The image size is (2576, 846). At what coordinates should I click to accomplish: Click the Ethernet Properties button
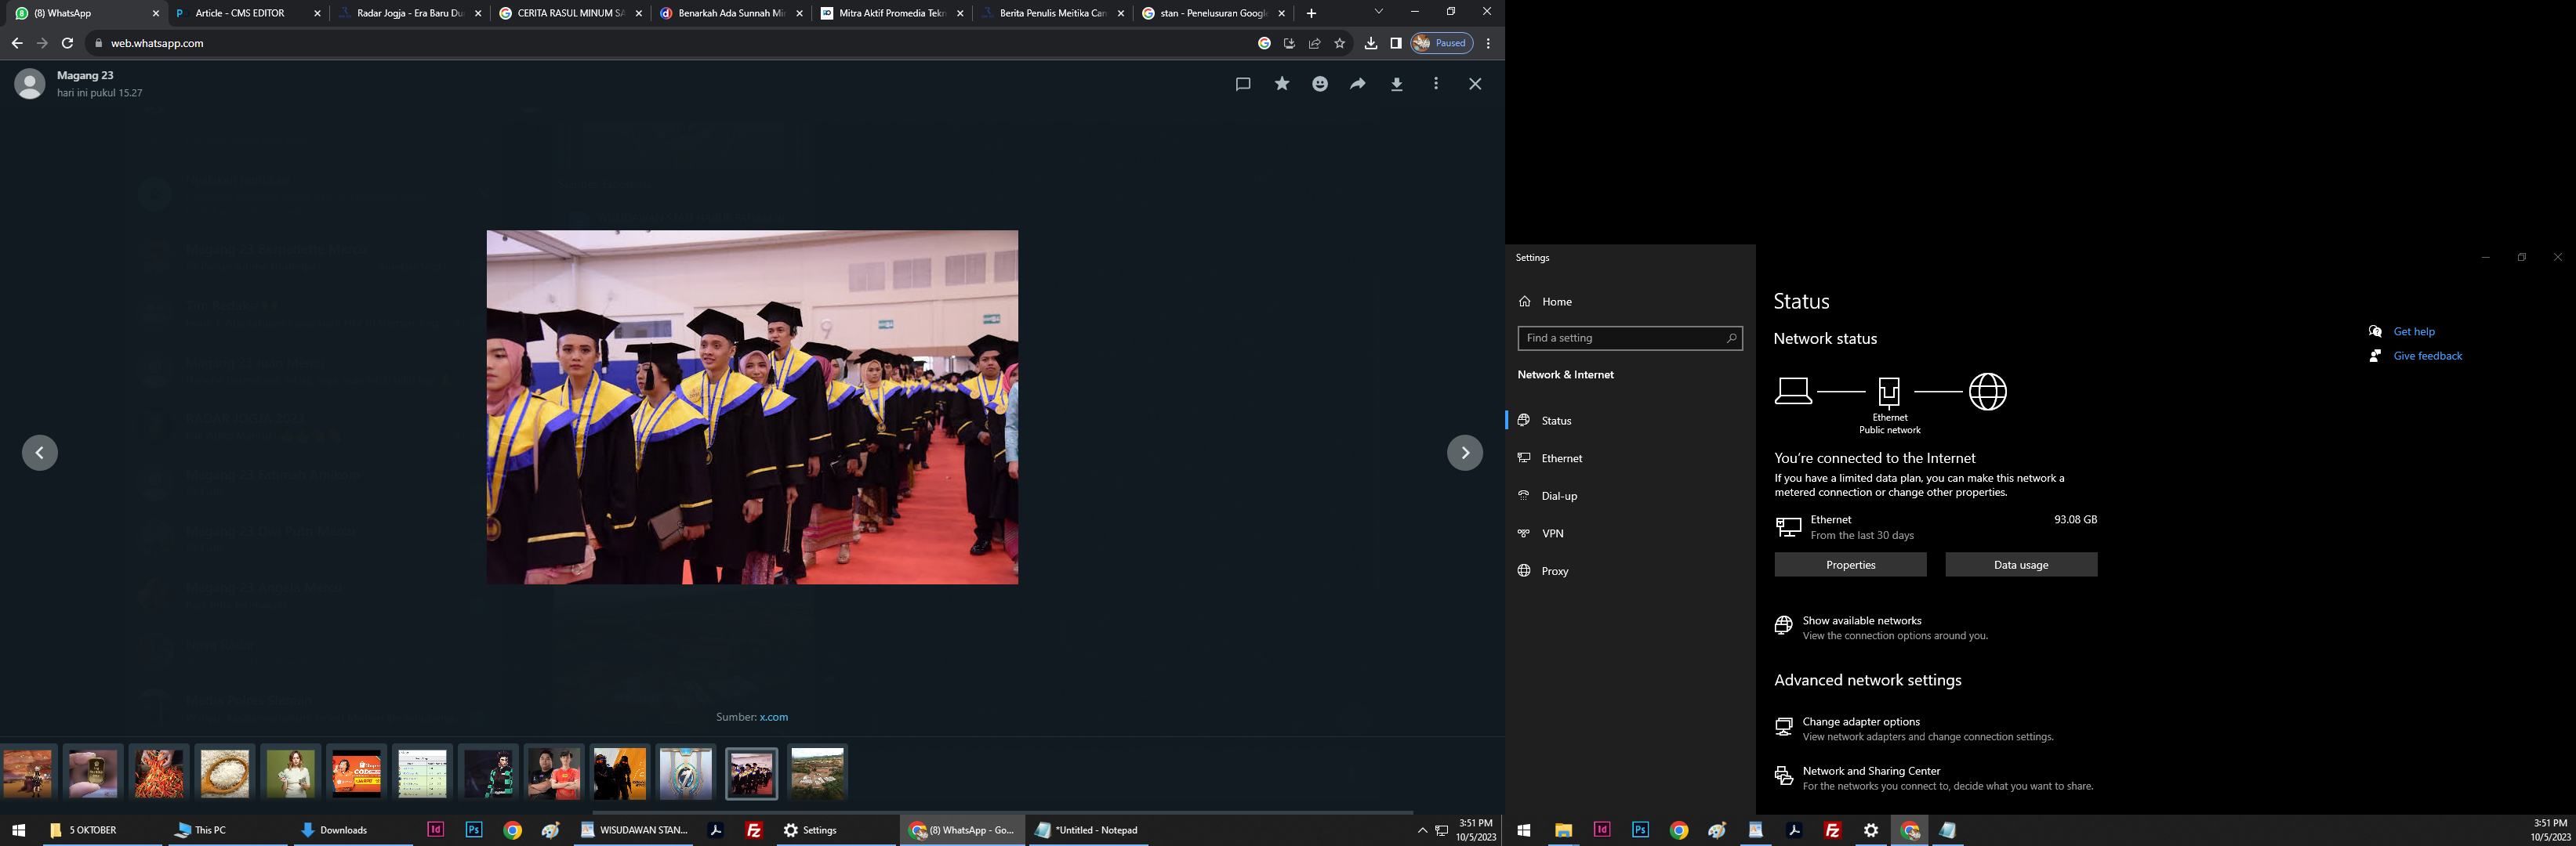click(1850, 564)
